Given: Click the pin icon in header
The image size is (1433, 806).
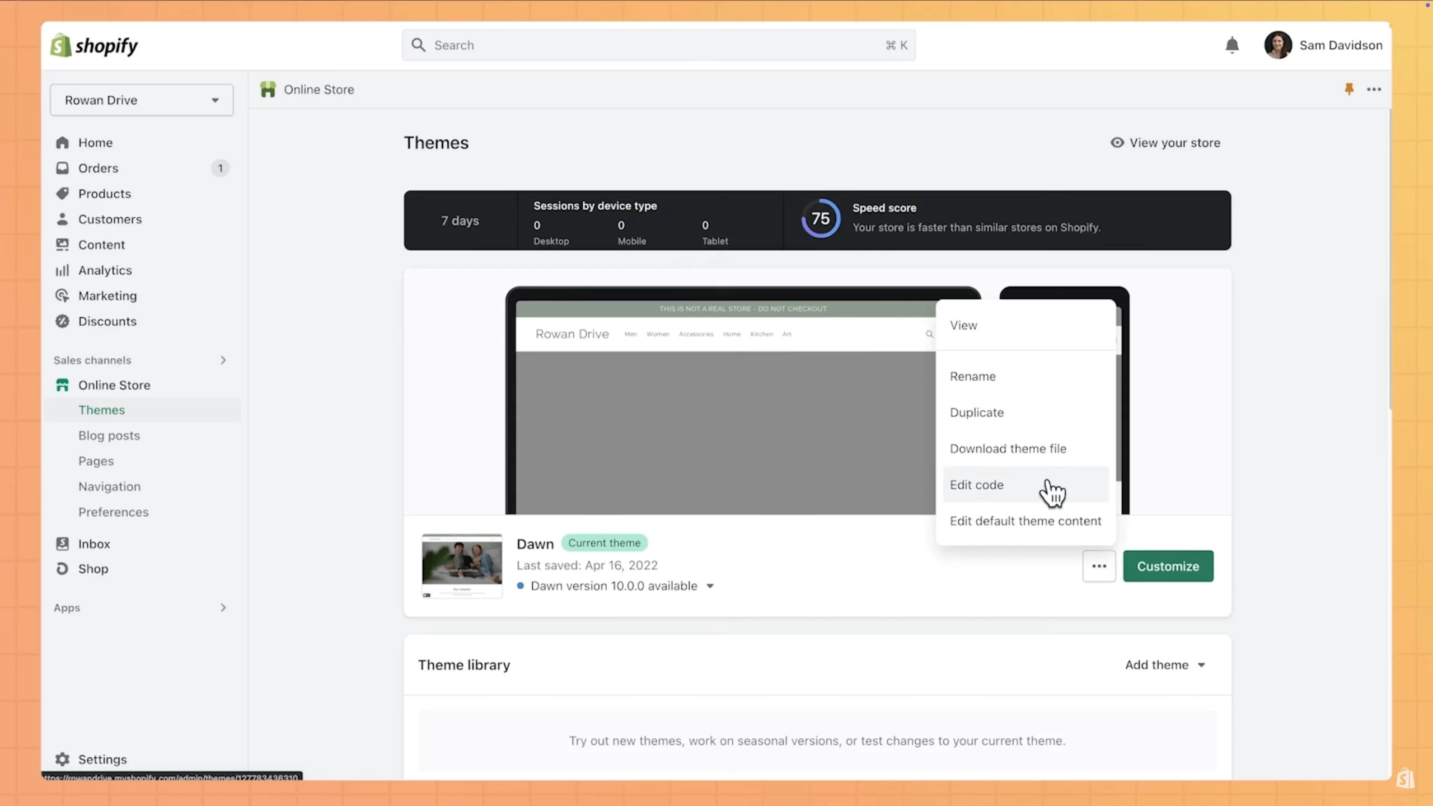Looking at the screenshot, I should click(1349, 89).
